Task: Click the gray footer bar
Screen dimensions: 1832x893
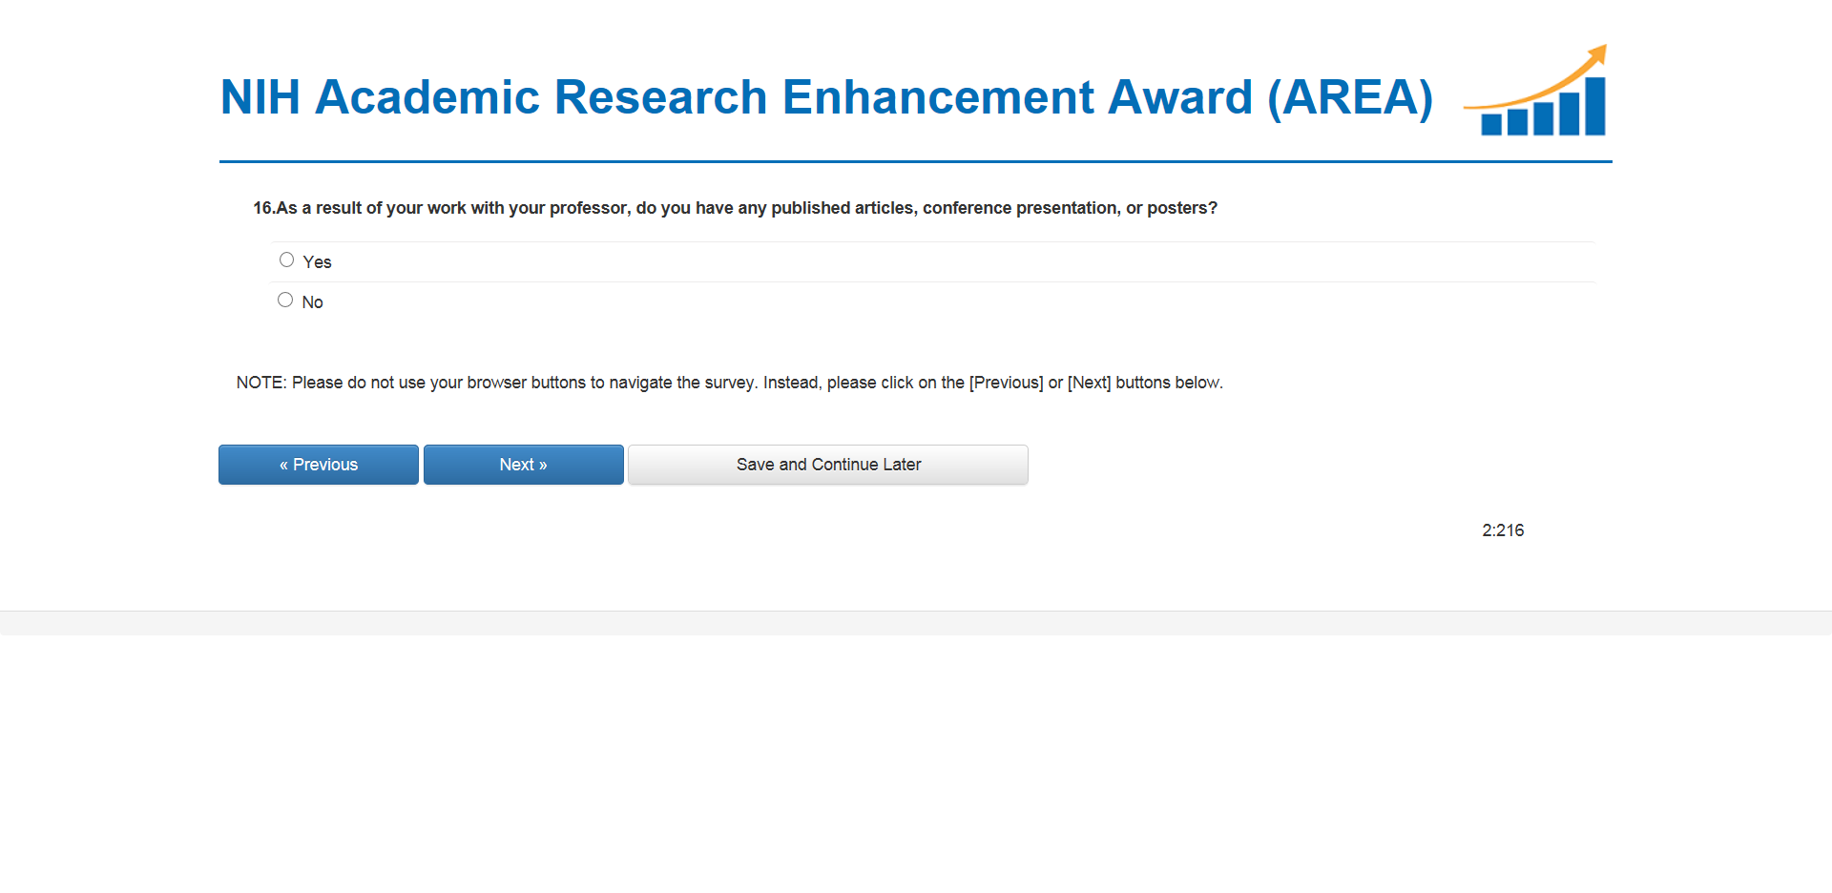Action: 915,623
